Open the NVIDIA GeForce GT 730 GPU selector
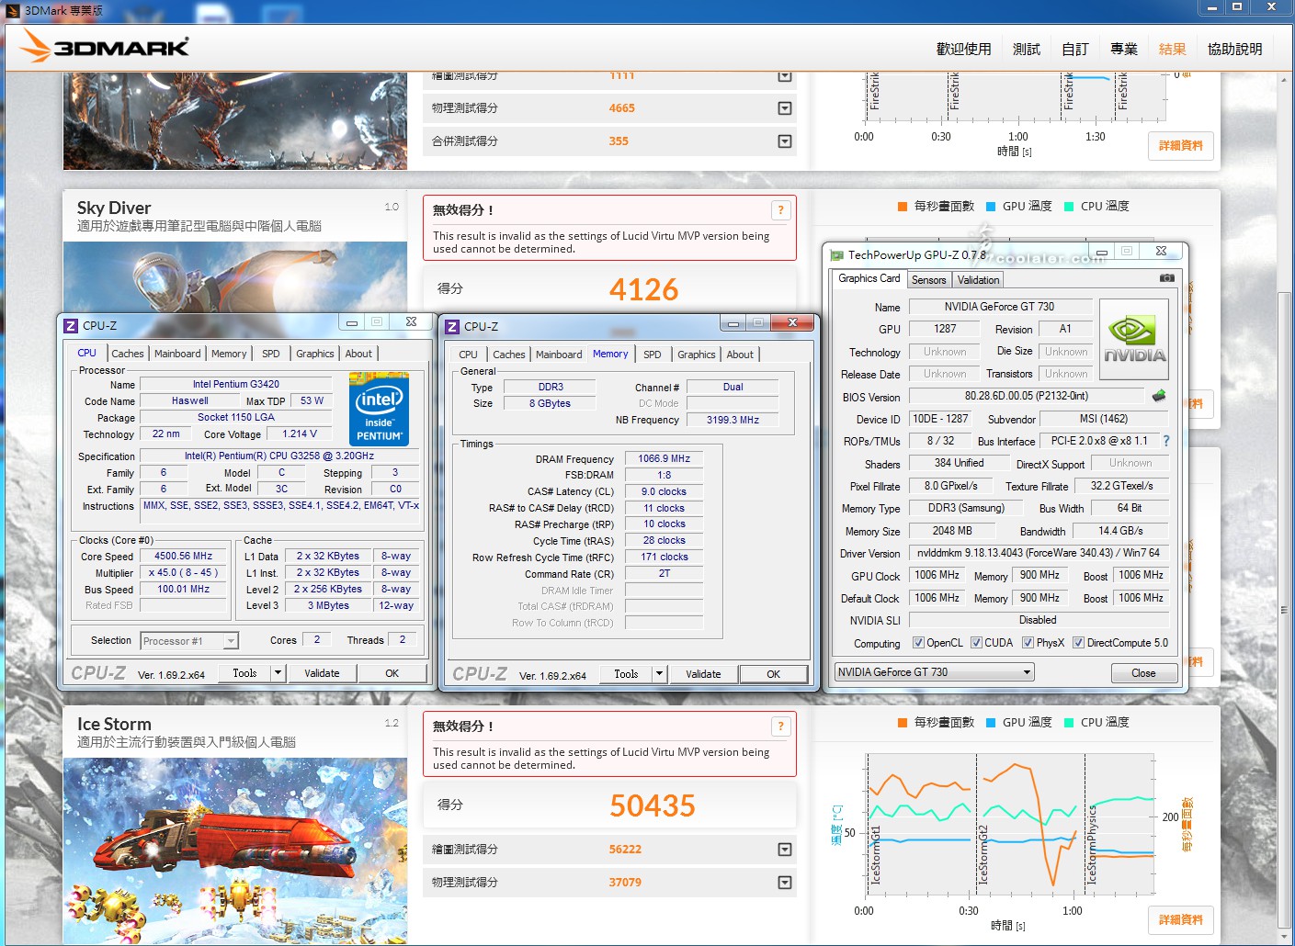The width and height of the screenshot is (1295, 946). coord(934,672)
